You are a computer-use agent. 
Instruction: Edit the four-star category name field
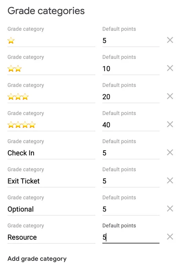point(51,125)
